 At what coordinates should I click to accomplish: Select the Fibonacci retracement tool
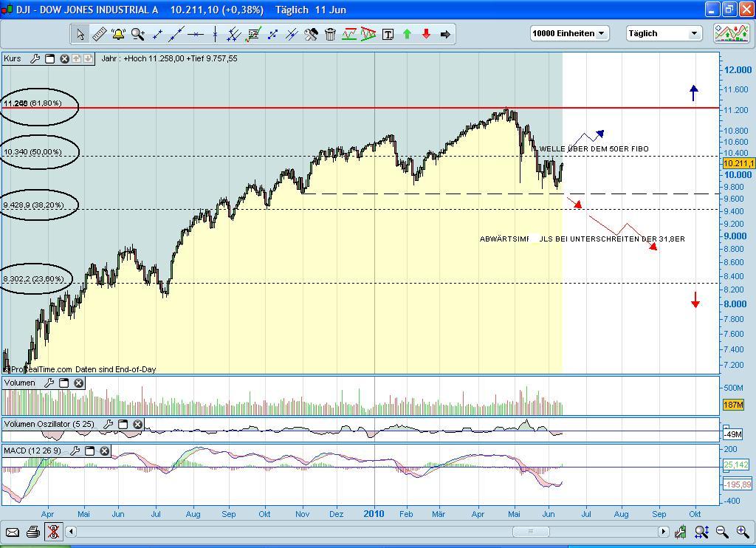click(253, 34)
